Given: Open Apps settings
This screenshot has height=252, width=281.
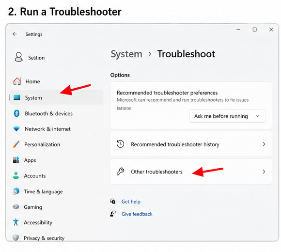Looking at the screenshot, I should coord(57,160).
